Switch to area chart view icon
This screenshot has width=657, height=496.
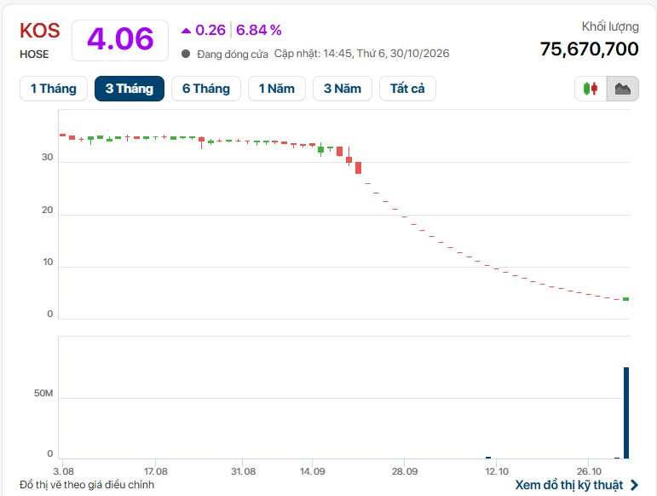pyautogui.click(x=623, y=89)
